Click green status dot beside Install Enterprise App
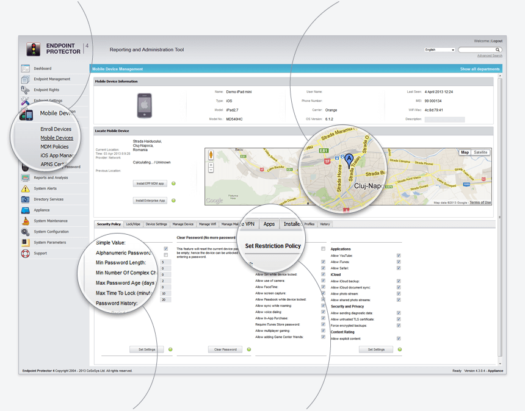Image resolution: width=525 pixels, height=411 pixels. tap(173, 200)
